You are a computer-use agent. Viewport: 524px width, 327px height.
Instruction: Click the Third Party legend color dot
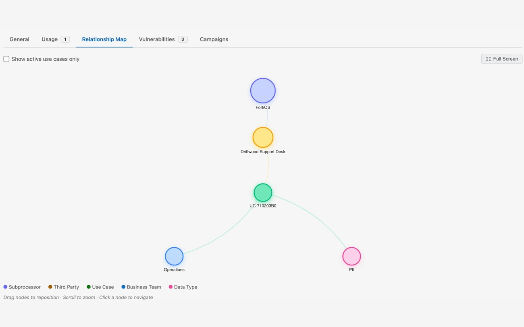click(x=50, y=287)
